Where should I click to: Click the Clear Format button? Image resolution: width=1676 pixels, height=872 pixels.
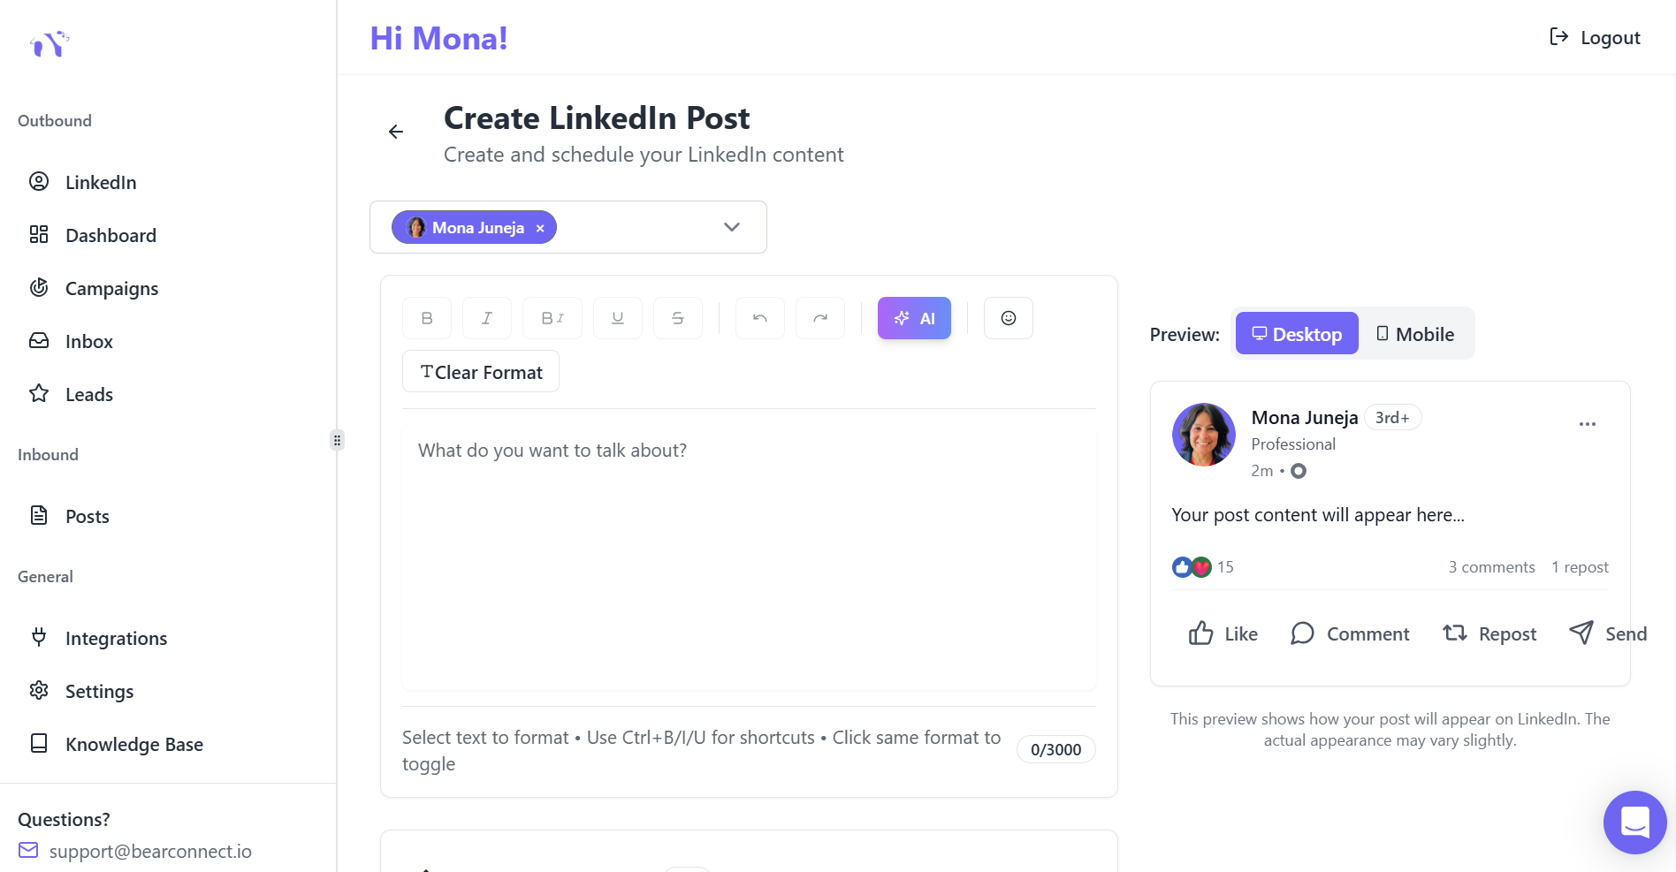point(481,372)
